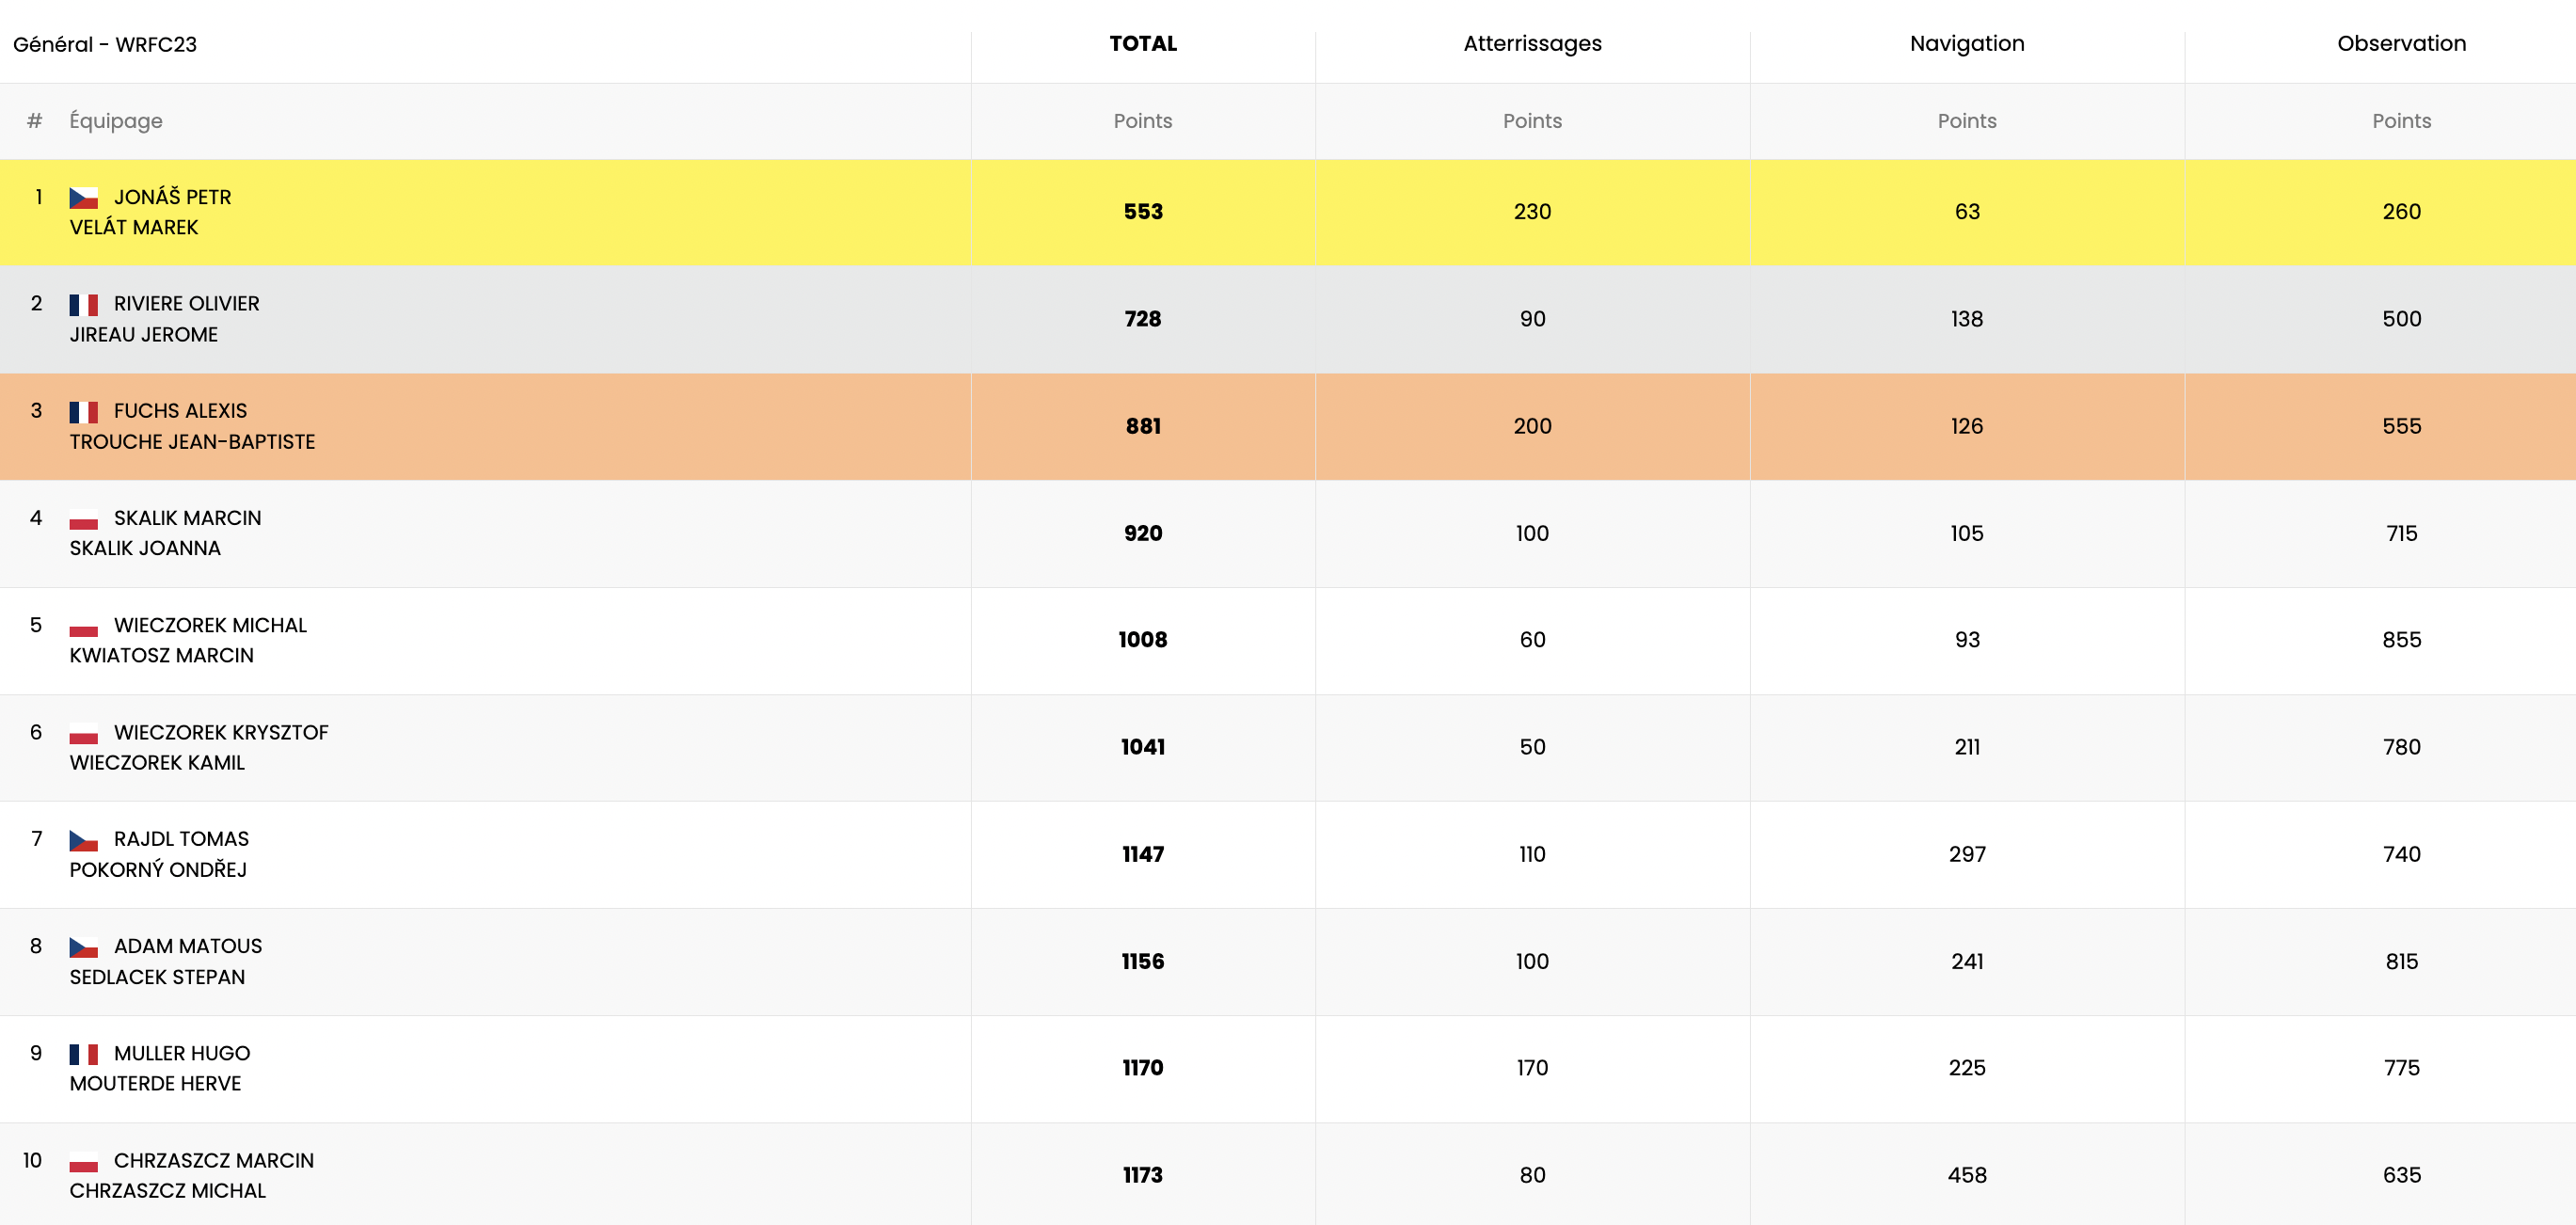
Task: Open crew name TROUCHE JEAN-BAPTISTE
Action: click(x=192, y=442)
